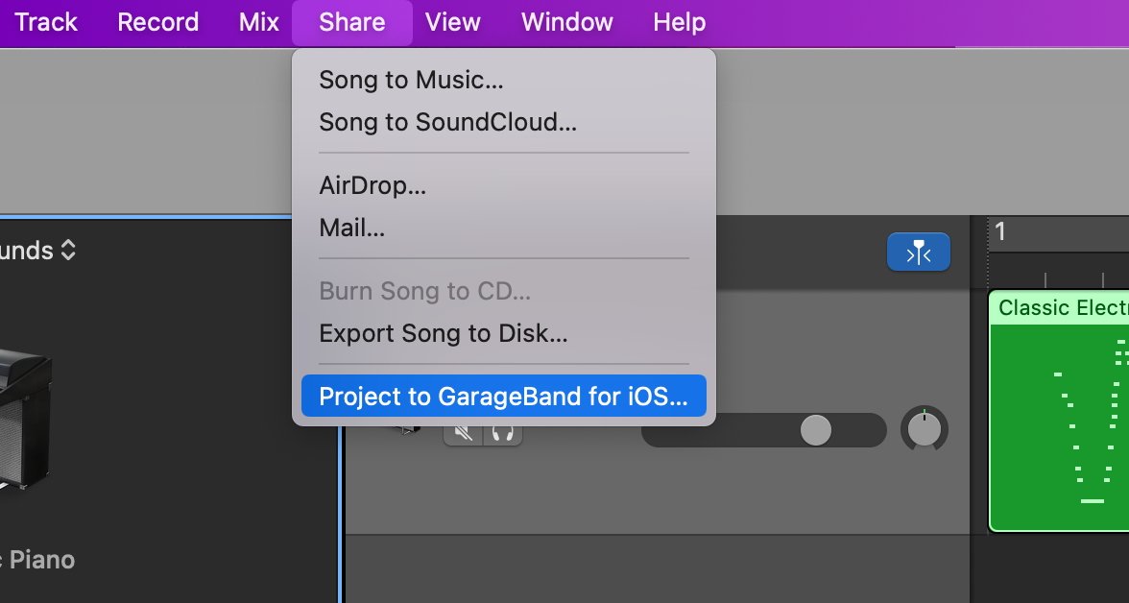Open the Sounds library dropdown
The image size is (1129, 603).
(36, 251)
